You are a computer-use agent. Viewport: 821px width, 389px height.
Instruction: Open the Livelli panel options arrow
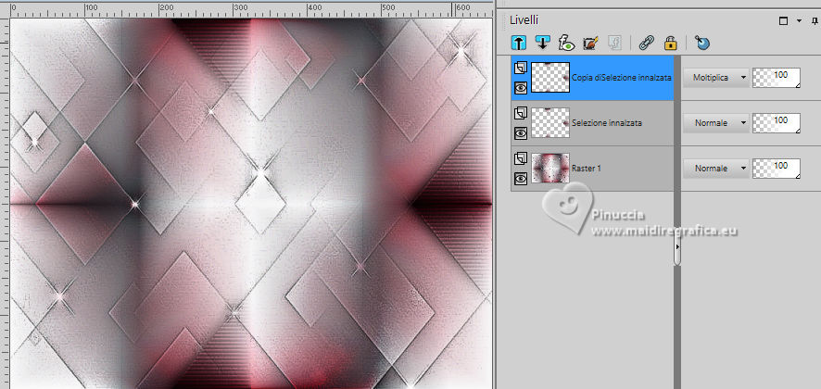click(x=799, y=21)
